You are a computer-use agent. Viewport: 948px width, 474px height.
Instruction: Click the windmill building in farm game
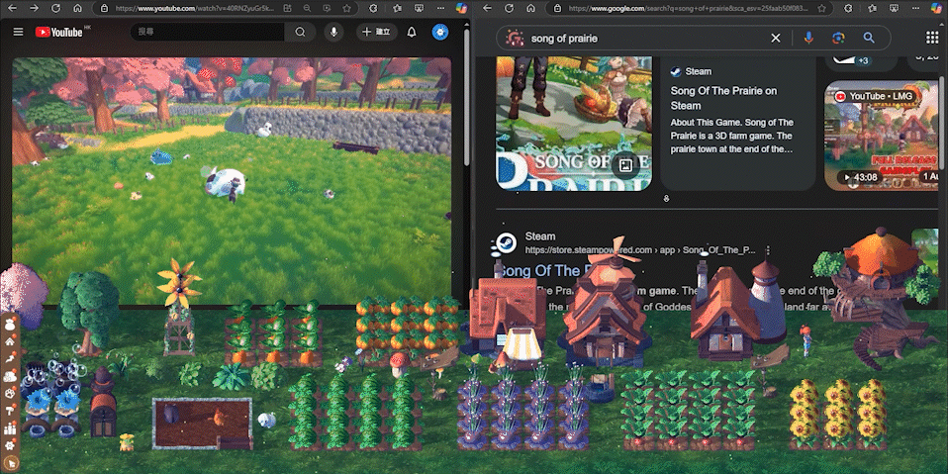pos(606,304)
